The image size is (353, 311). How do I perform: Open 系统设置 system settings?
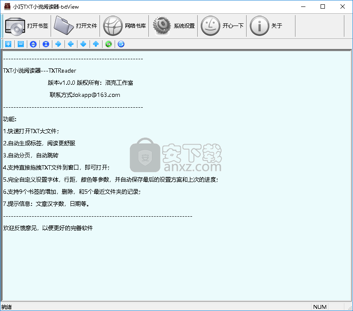[173, 26]
